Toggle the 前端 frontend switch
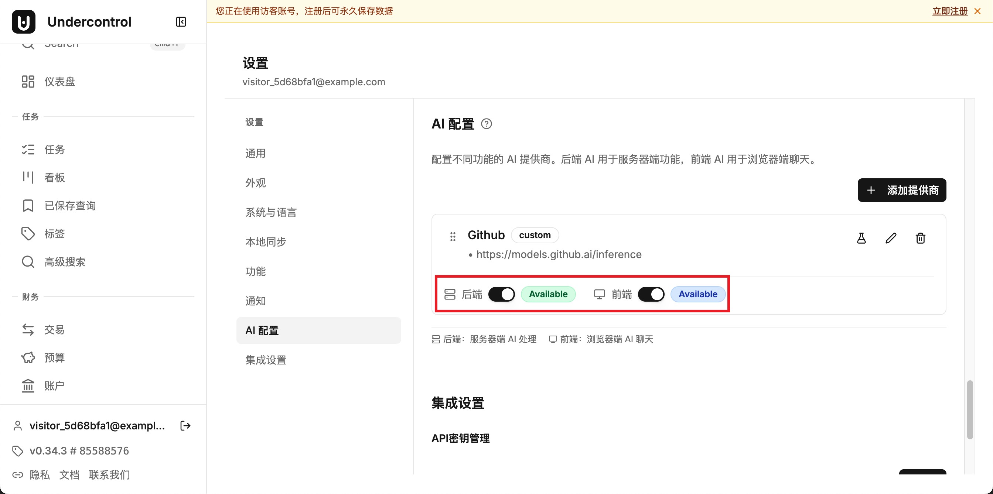Viewport: 993px width, 494px height. coord(651,294)
